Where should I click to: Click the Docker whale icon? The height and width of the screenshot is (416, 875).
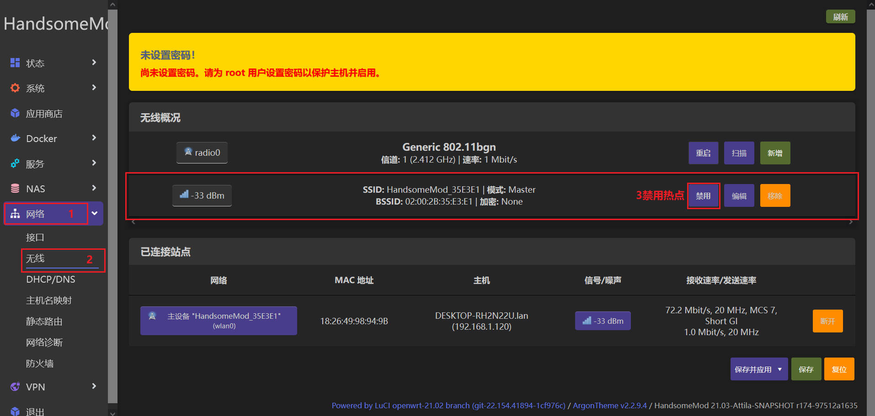[x=15, y=138]
